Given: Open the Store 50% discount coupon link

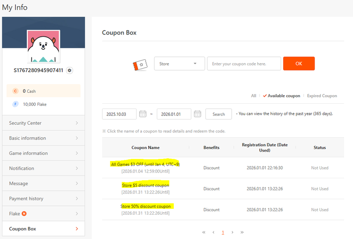Looking at the screenshot, I should coord(146,206).
